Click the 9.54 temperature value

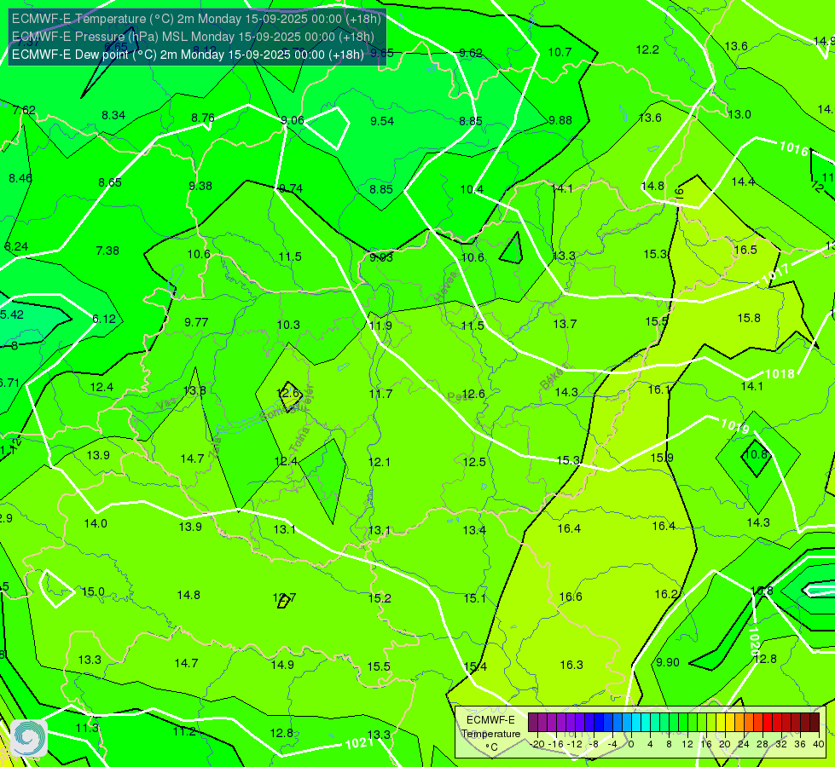[x=382, y=121]
